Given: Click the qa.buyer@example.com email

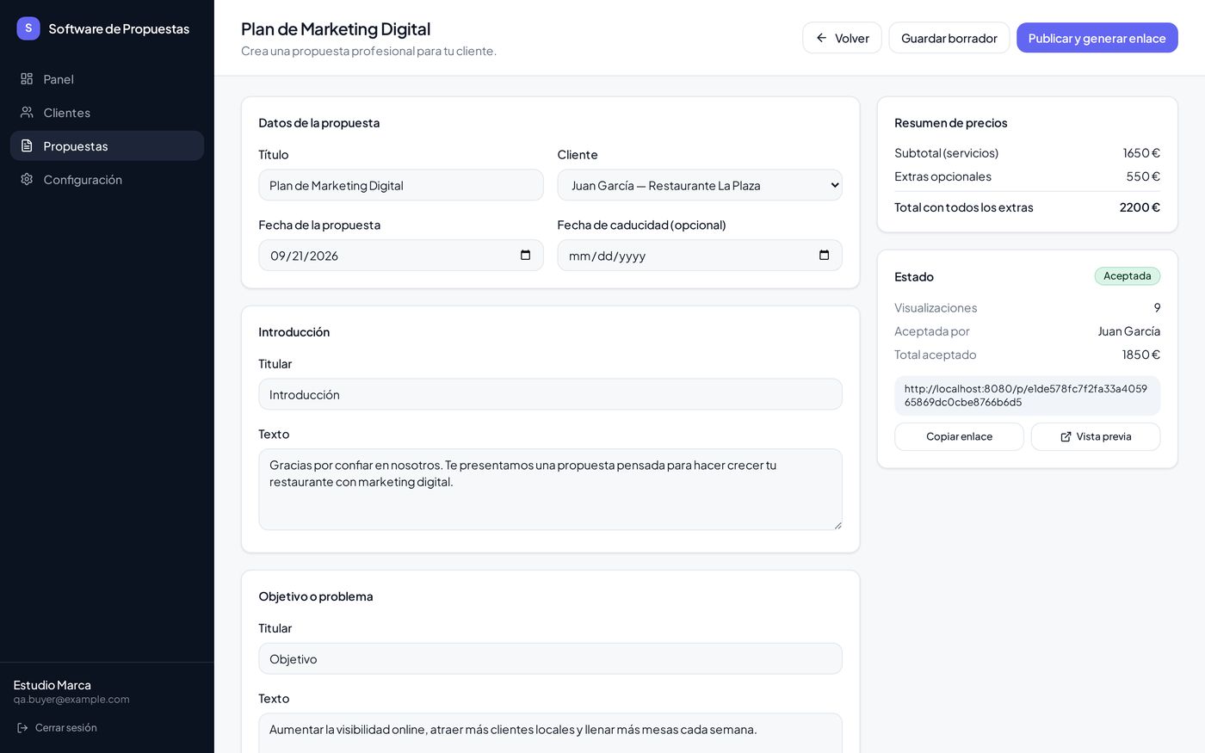Looking at the screenshot, I should (71, 700).
